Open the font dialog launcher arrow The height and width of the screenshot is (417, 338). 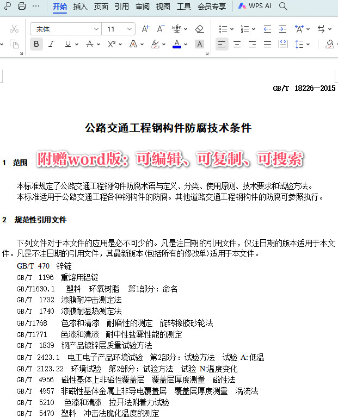click(x=207, y=53)
